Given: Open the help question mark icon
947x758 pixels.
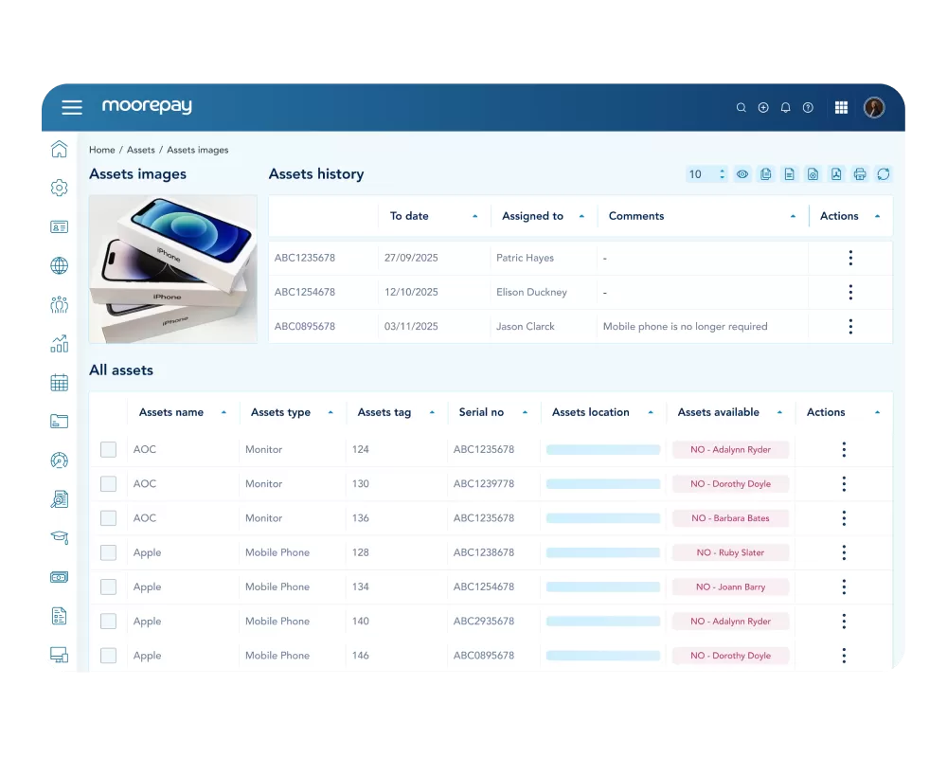Looking at the screenshot, I should pyautogui.click(x=808, y=108).
